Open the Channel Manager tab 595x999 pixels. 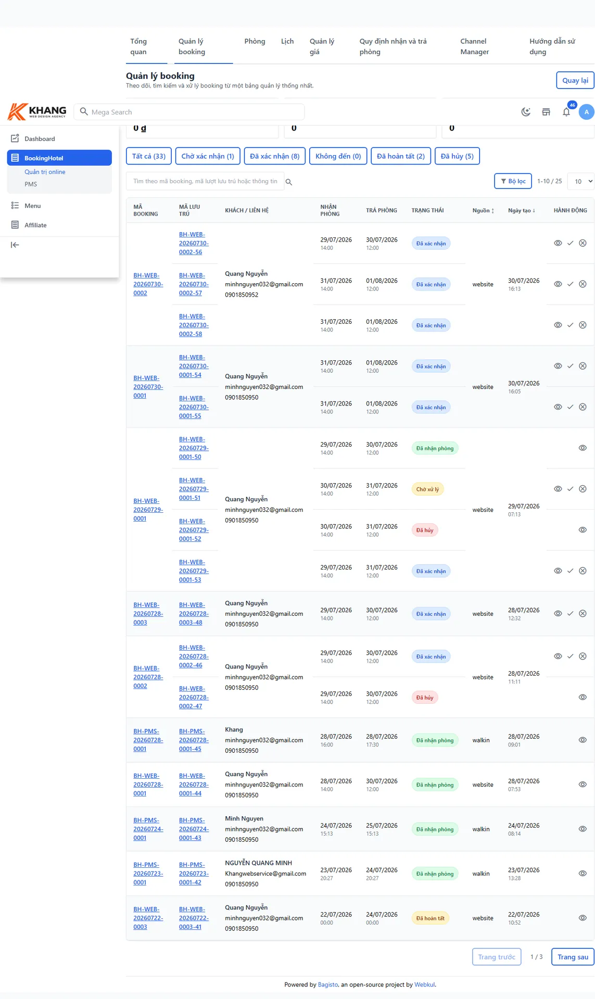pos(475,46)
